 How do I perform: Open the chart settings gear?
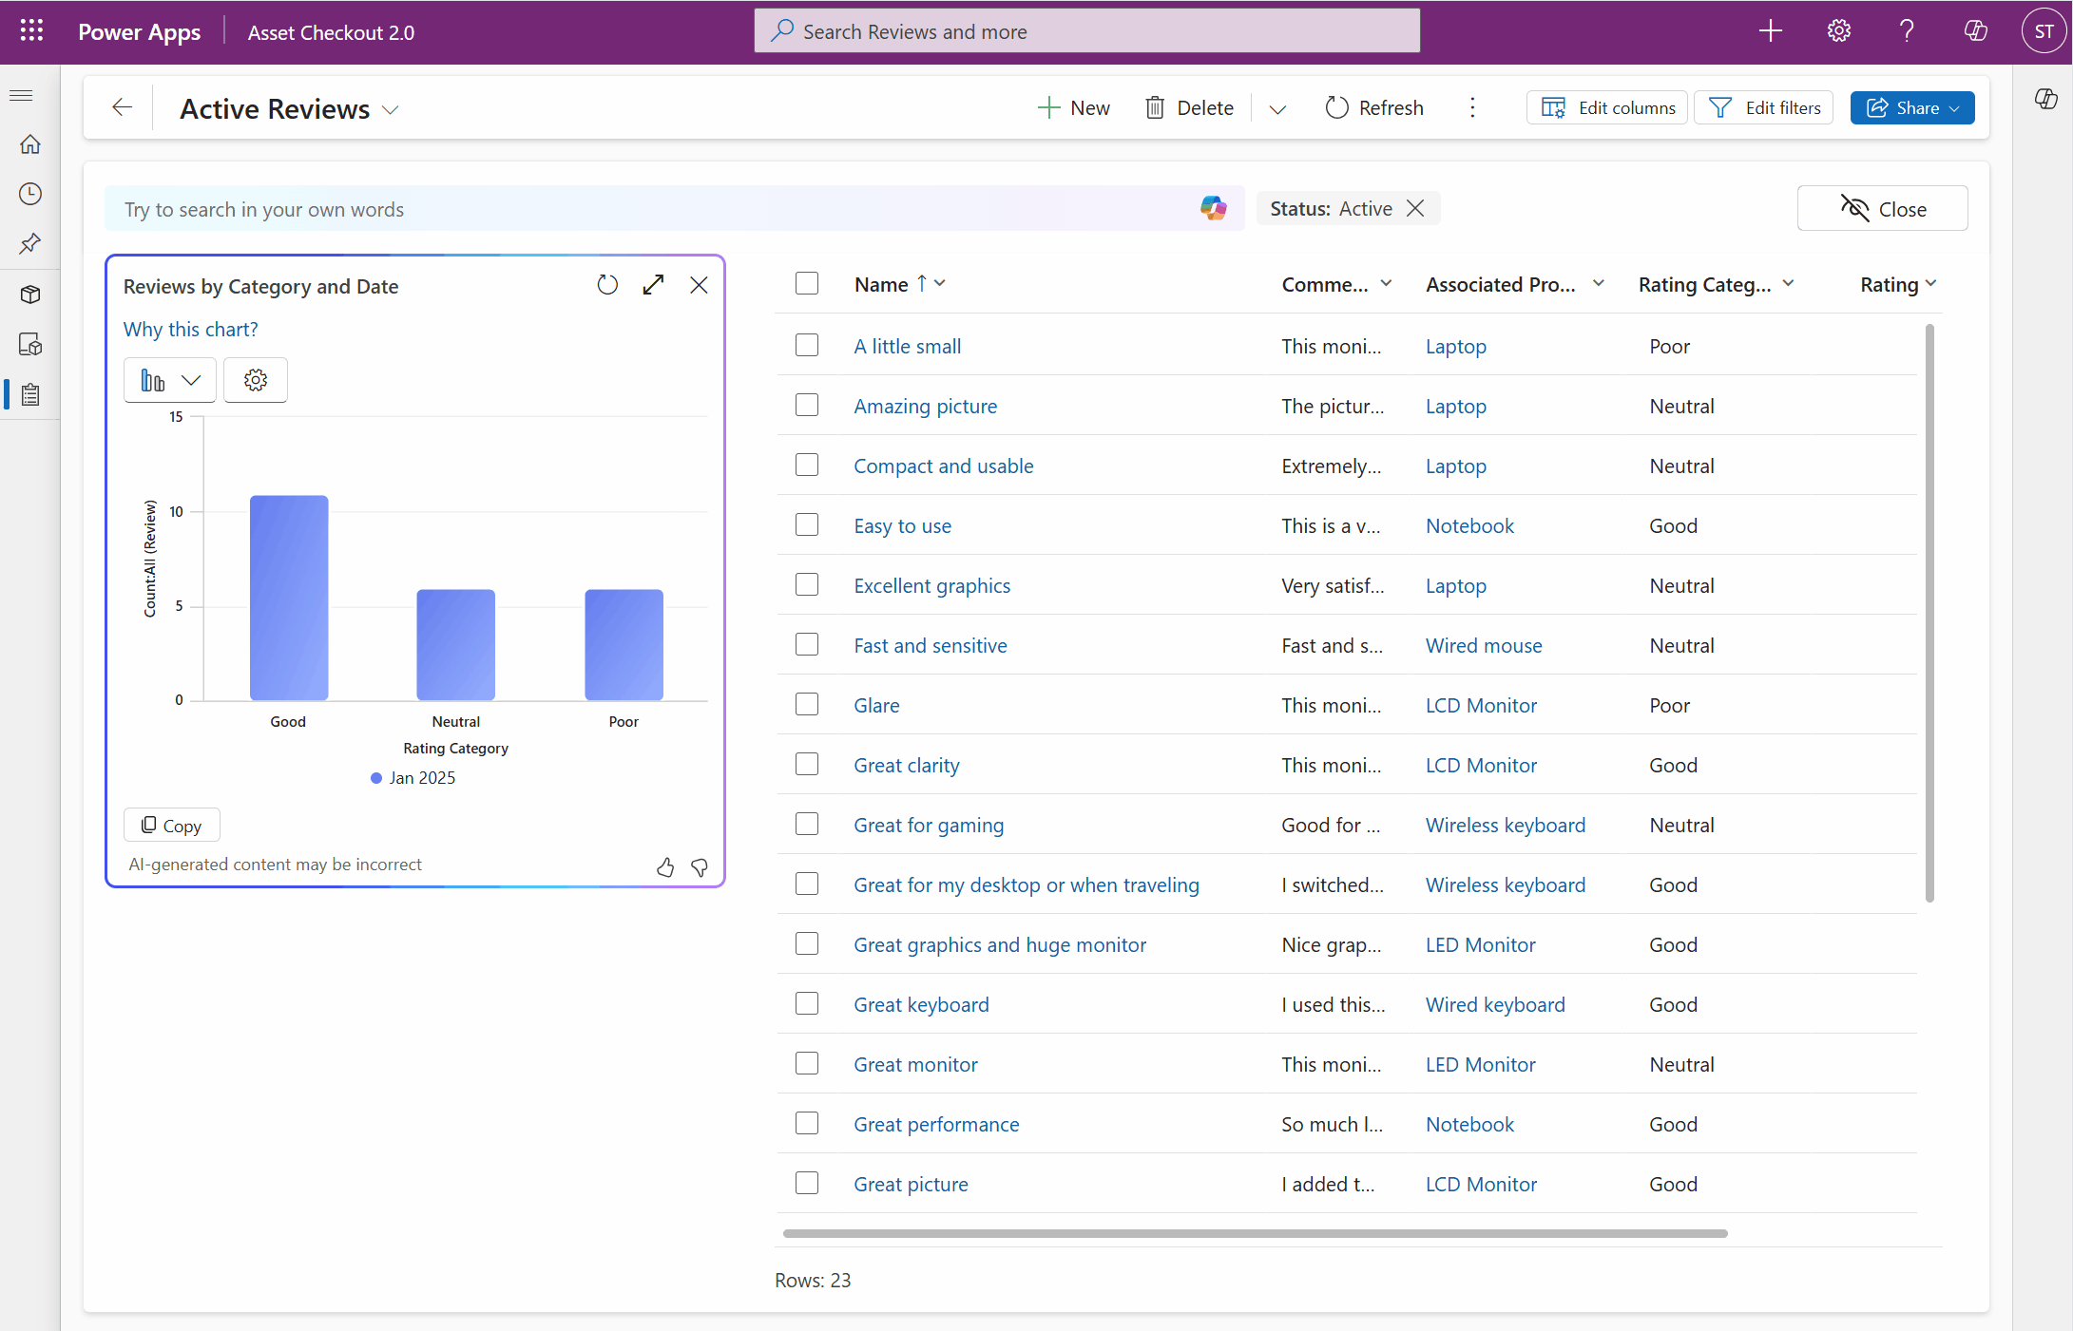(x=255, y=379)
